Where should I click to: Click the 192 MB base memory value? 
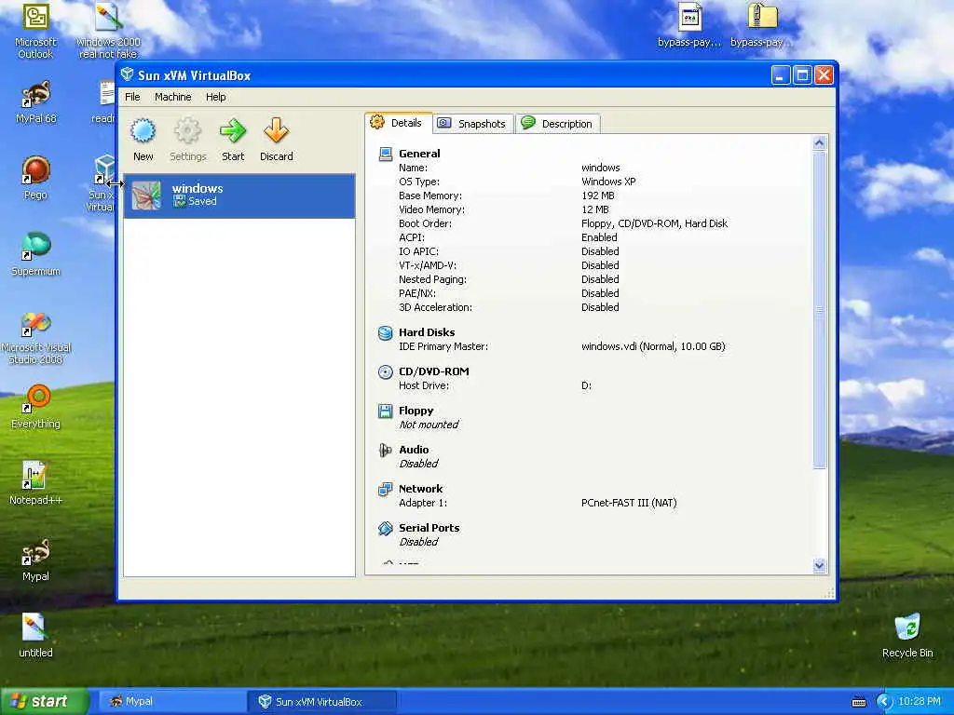597,196
